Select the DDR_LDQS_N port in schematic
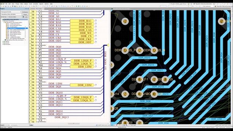The image size is (233, 131). tap(82, 64)
